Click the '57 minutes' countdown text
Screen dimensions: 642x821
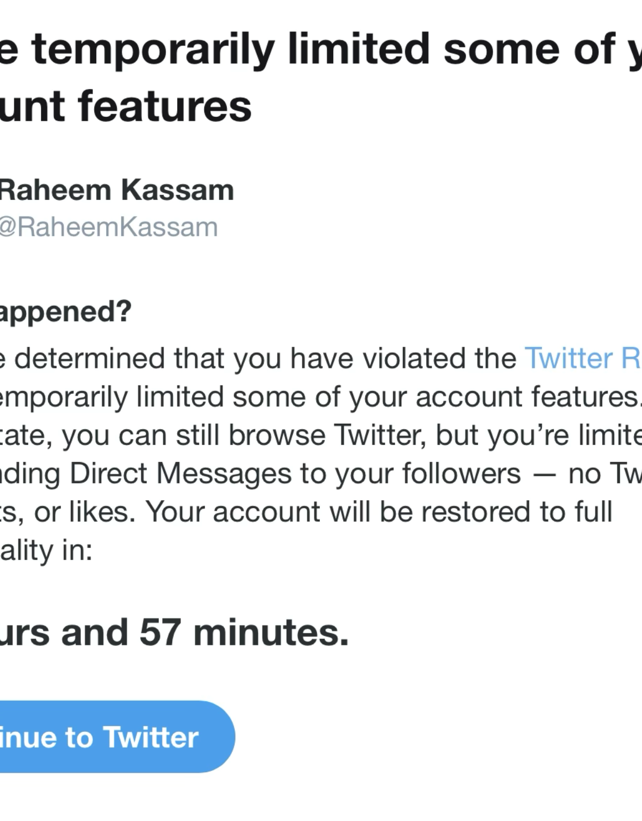click(x=244, y=632)
